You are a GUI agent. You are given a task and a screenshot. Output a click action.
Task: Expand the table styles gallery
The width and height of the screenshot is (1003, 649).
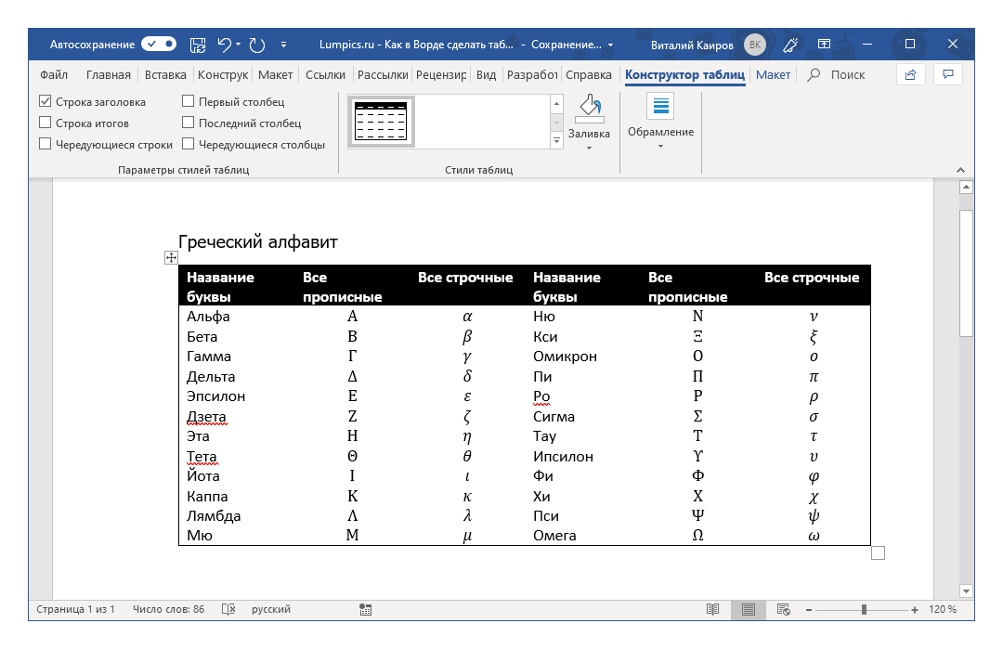pos(557,141)
